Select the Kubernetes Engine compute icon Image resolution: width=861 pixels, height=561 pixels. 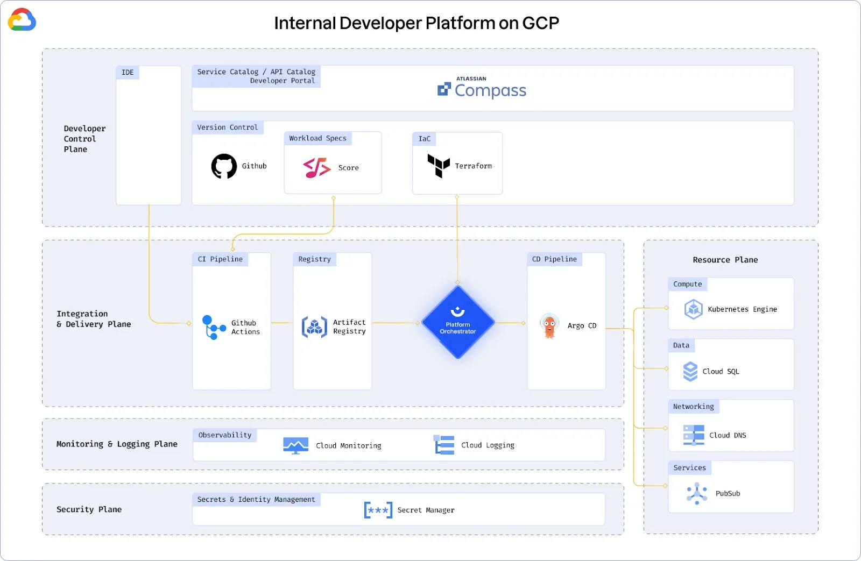coord(693,309)
